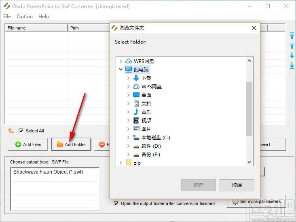The width and height of the screenshot is (296, 222).
Task: Toggle Open the output folder after conversion checkbox
Action: (x=116, y=203)
